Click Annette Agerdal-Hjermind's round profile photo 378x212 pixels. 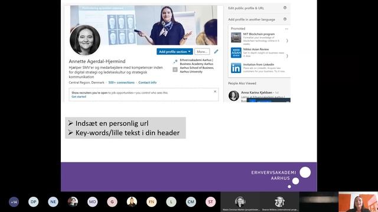[85, 40]
